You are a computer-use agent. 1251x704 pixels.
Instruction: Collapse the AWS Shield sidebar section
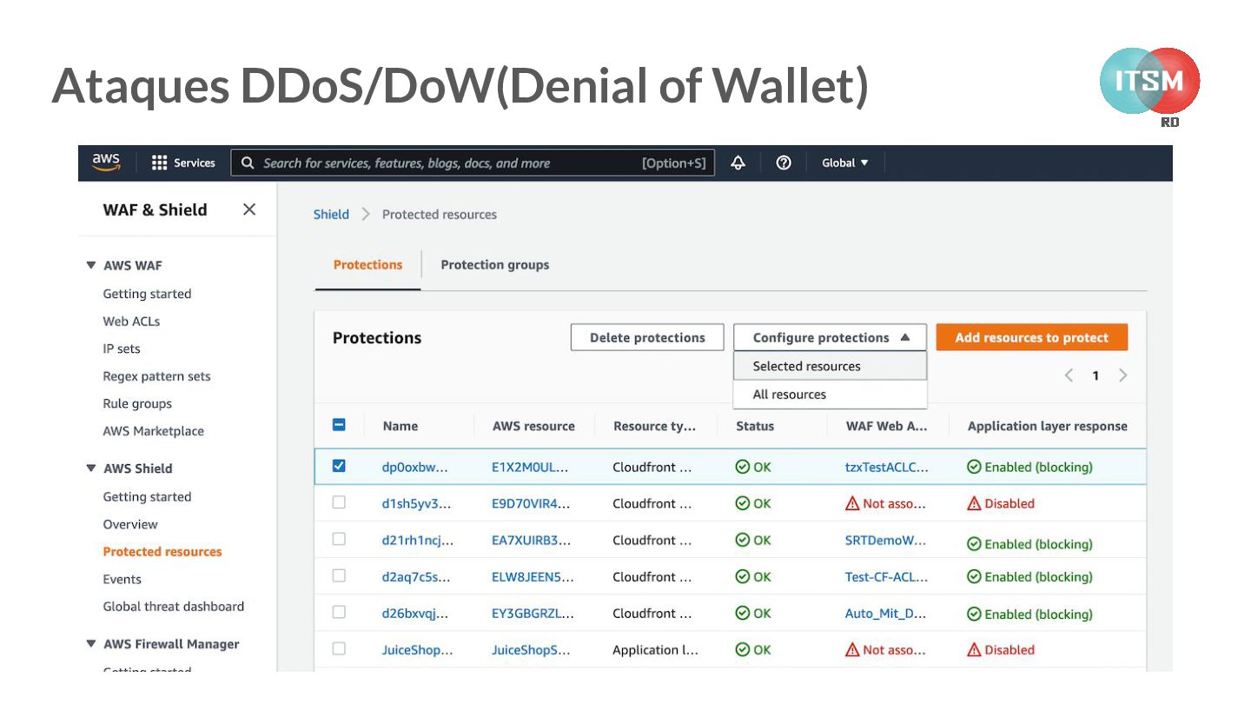point(91,468)
